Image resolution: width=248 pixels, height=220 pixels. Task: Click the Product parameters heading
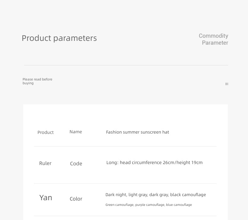(x=59, y=38)
